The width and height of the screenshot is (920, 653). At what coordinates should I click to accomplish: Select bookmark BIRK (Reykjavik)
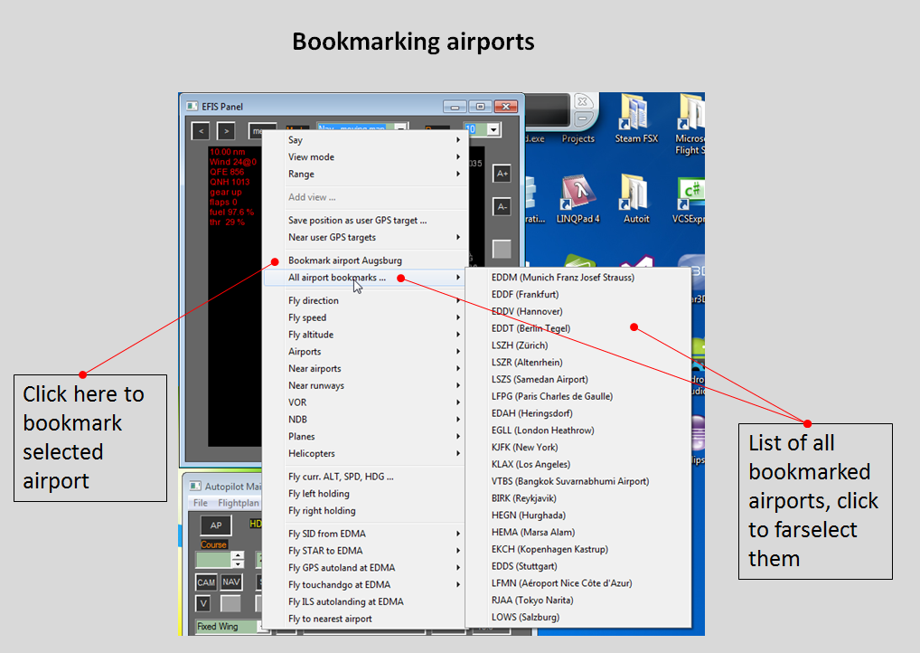577,498
